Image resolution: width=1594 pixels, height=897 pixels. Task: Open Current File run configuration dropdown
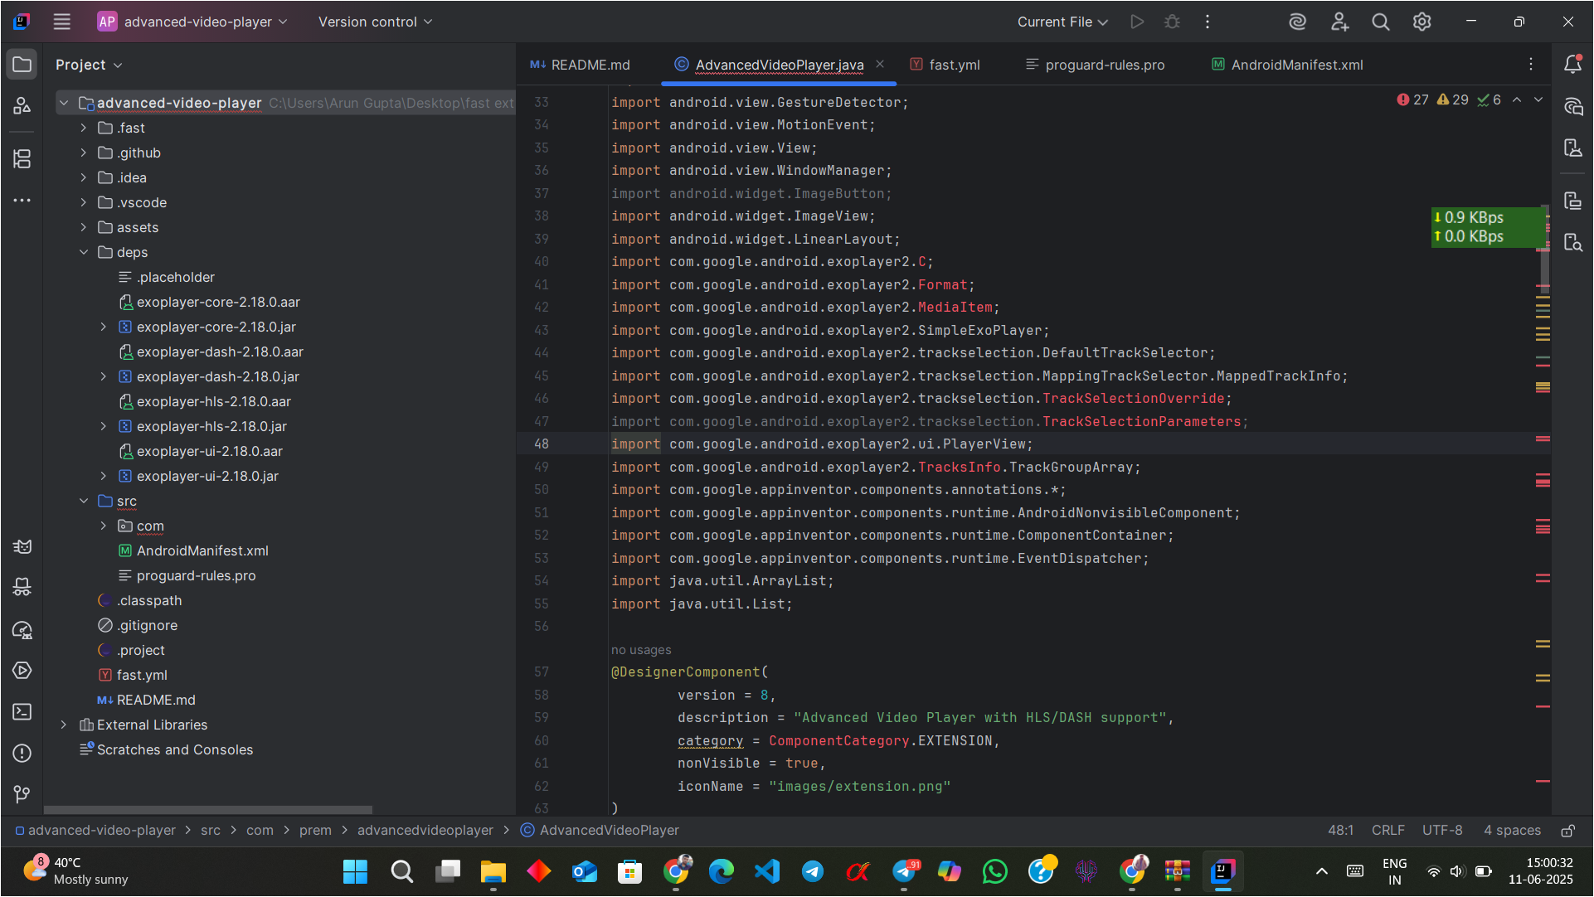1062,22
